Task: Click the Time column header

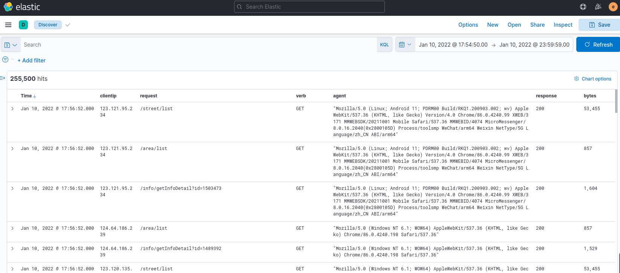Action: click(x=26, y=96)
